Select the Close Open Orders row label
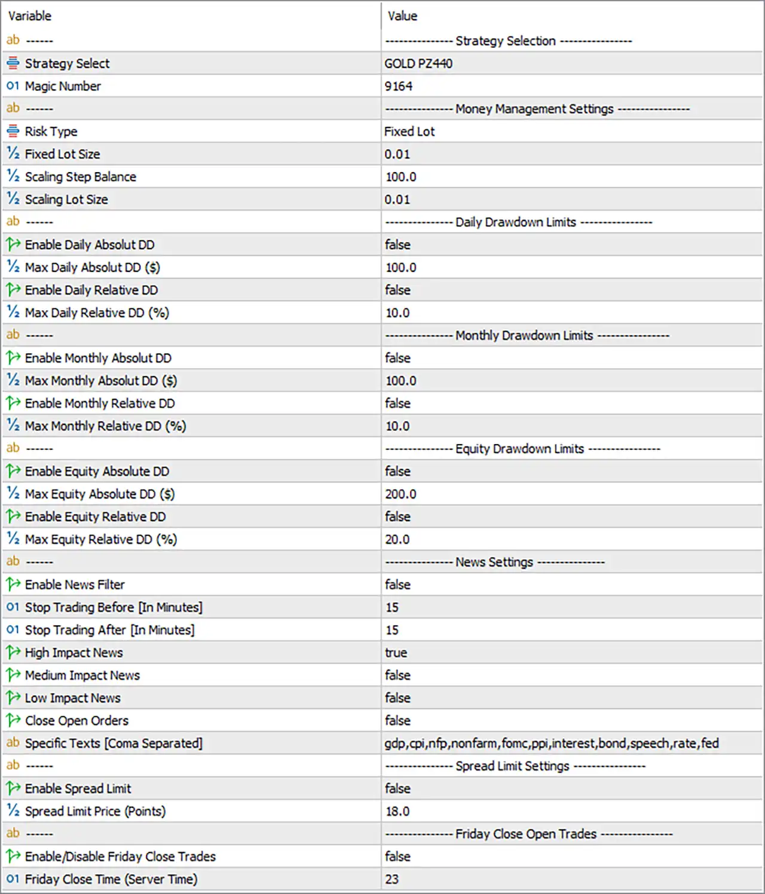 click(x=76, y=721)
